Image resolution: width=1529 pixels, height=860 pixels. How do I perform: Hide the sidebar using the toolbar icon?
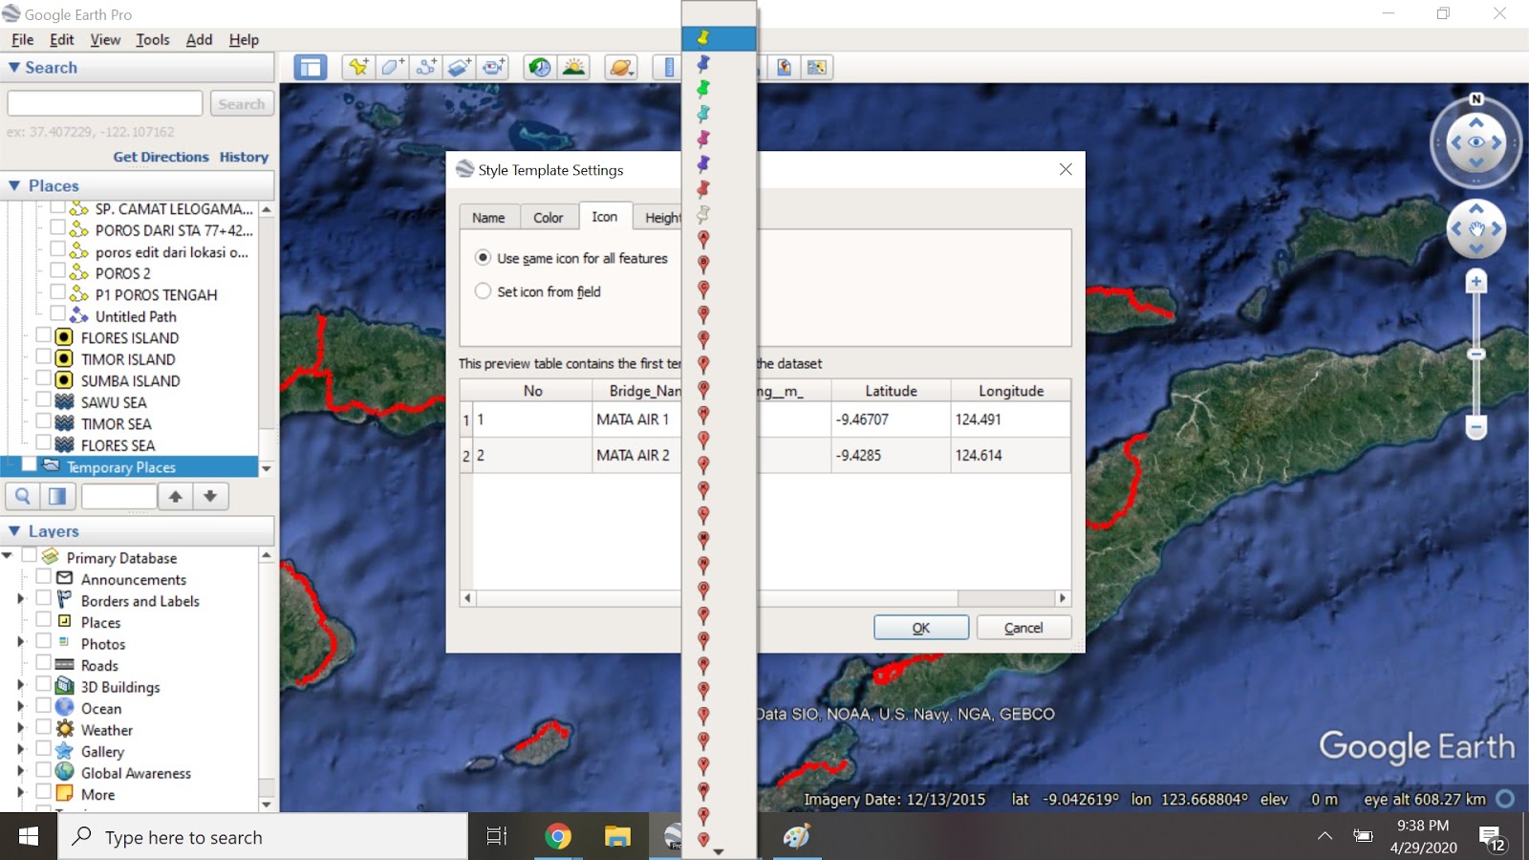(309, 67)
